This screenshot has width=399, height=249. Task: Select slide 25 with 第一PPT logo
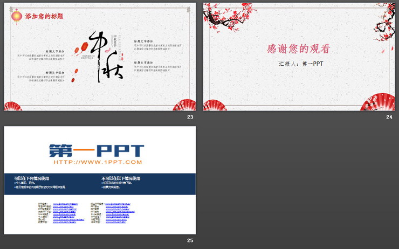[100, 180]
